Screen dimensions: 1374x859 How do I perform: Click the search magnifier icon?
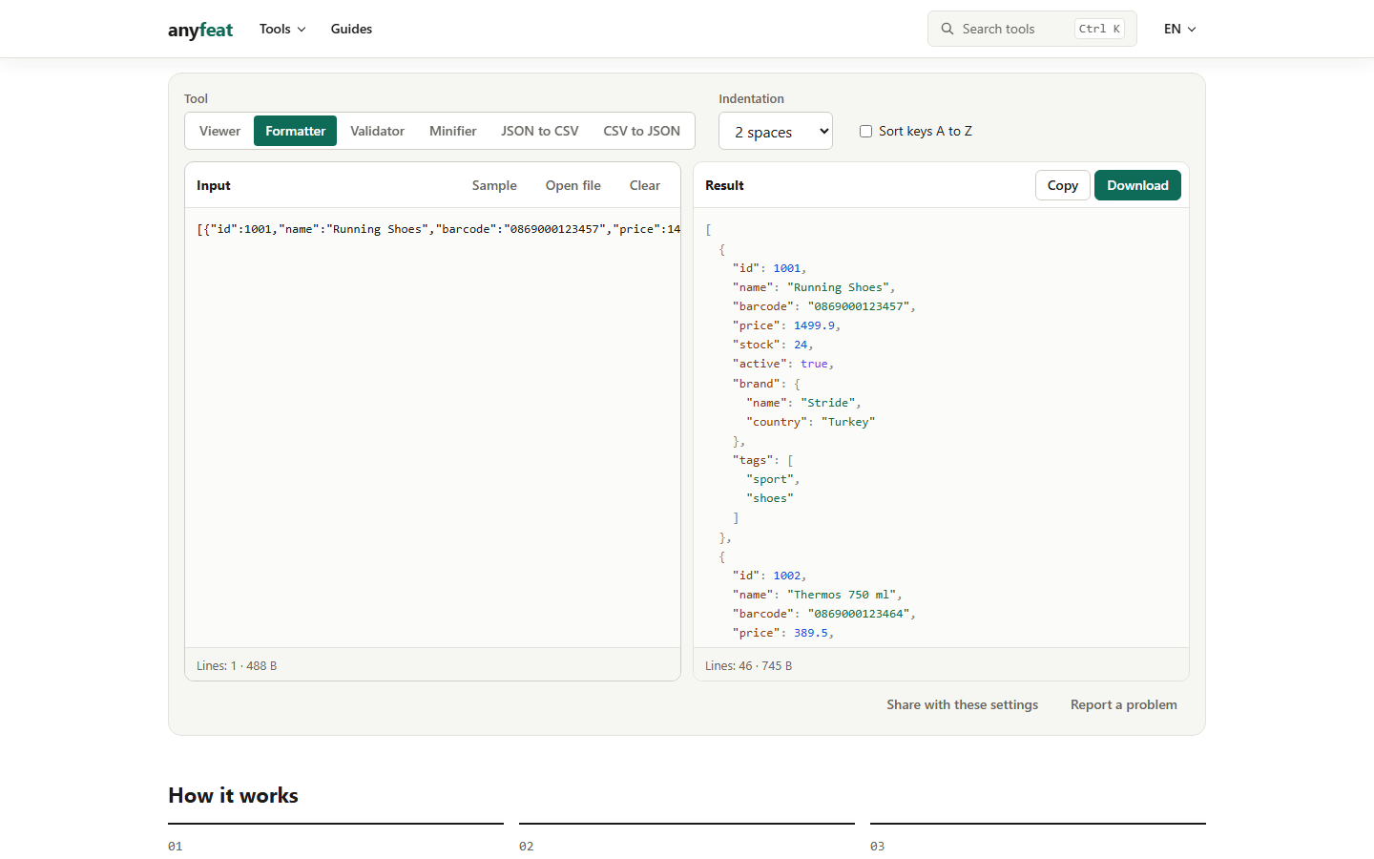tap(947, 29)
